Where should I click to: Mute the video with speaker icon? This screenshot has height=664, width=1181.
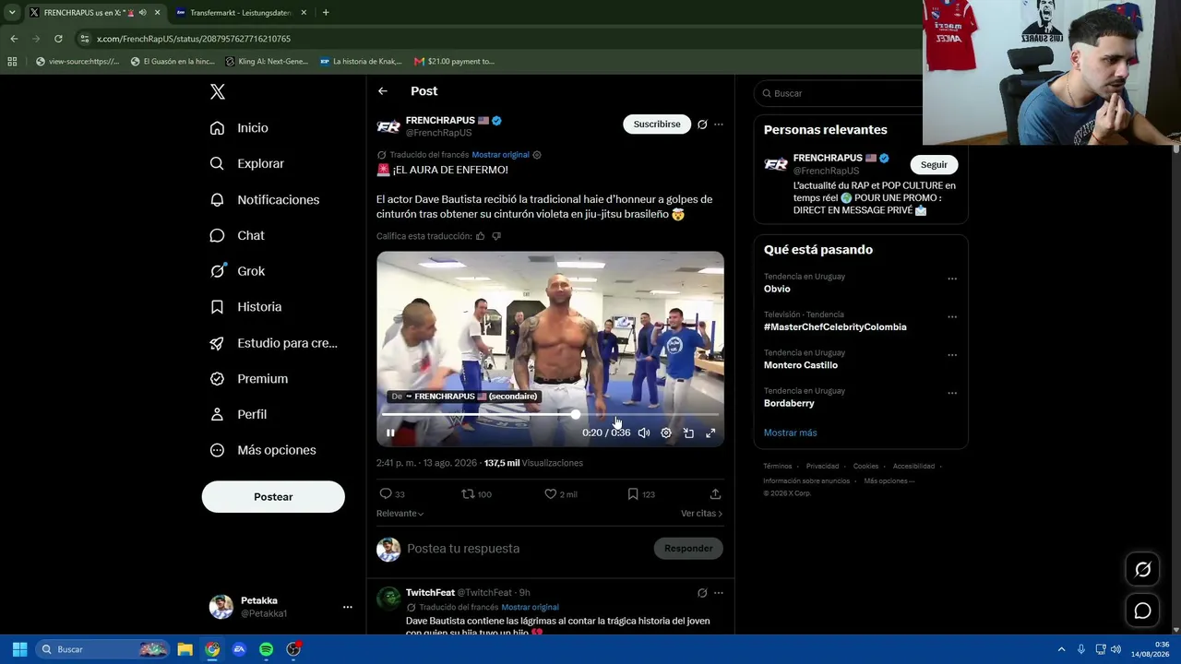coord(644,433)
